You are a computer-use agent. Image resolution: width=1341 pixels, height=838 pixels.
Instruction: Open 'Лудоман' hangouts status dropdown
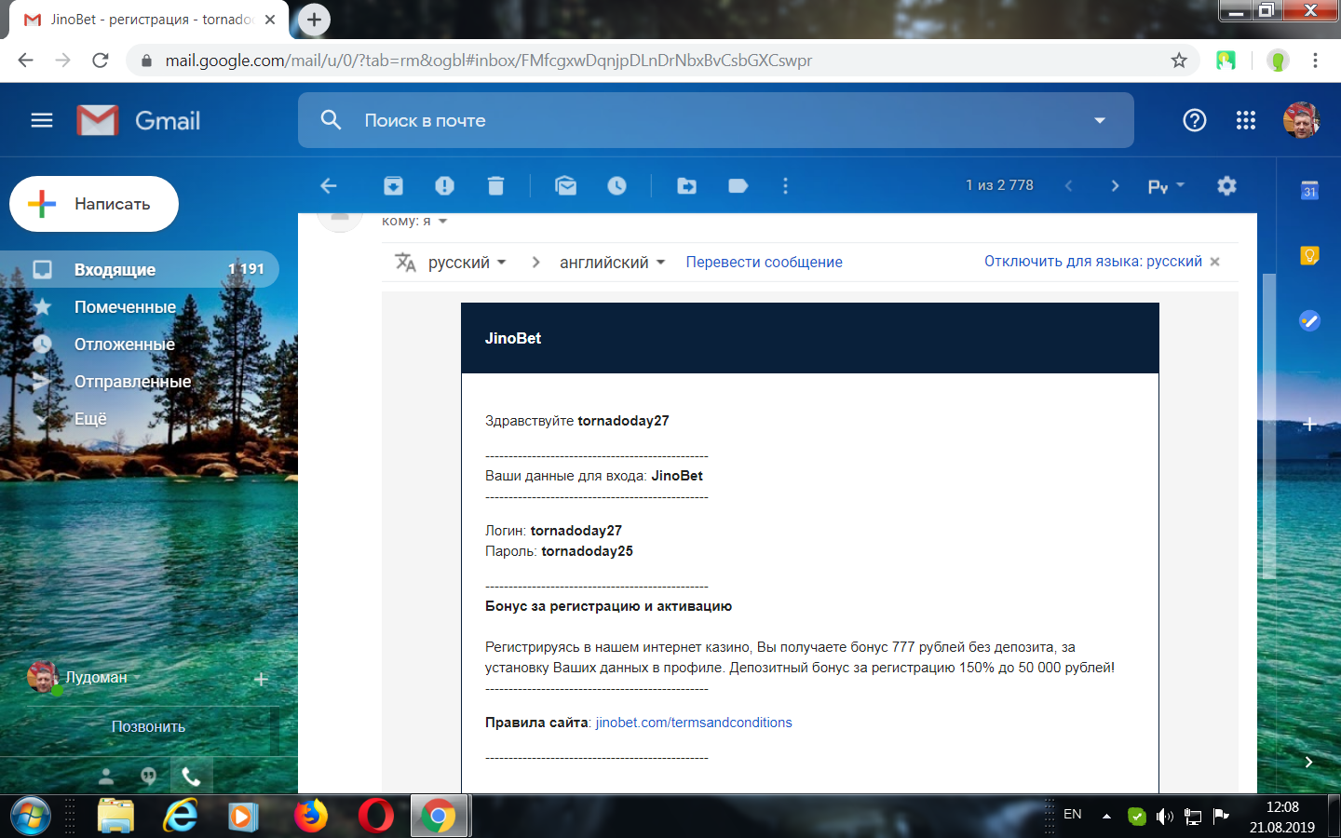coord(102,677)
